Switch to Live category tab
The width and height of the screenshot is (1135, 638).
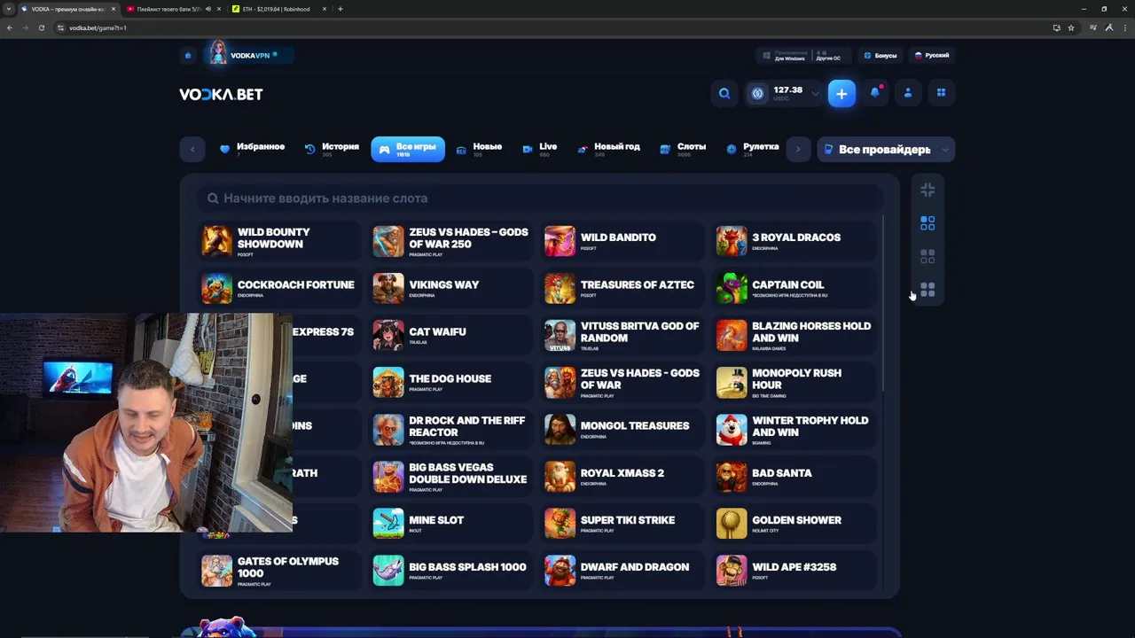(x=540, y=149)
